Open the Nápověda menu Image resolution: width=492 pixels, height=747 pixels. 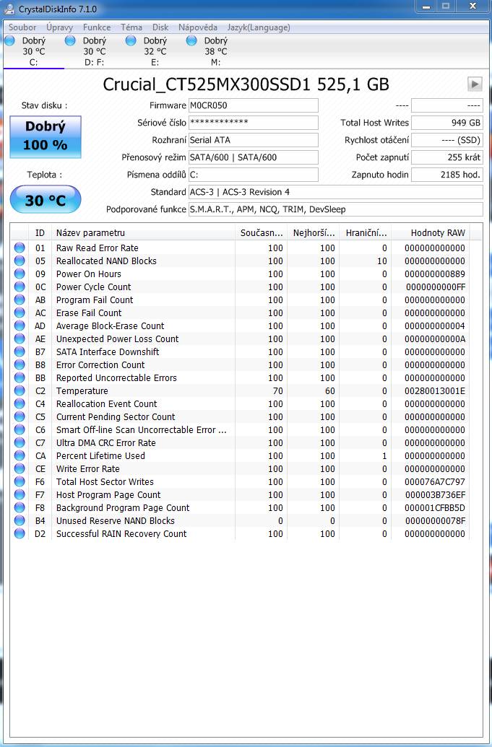tap(198, 27)
